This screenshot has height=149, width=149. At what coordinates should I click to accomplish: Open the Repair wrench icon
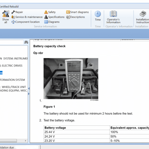pos(13,12)
